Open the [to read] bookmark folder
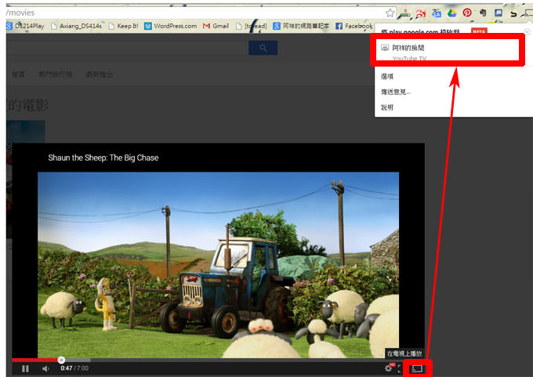 [251, 26]
